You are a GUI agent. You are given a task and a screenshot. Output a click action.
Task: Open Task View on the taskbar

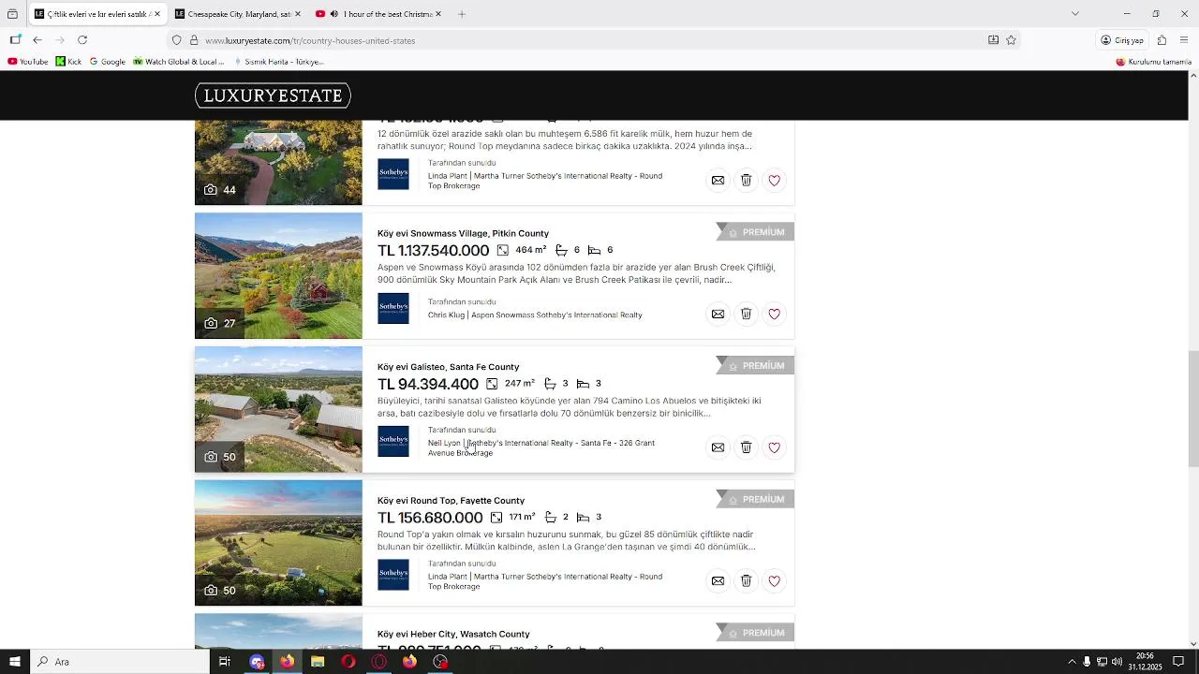225,662
